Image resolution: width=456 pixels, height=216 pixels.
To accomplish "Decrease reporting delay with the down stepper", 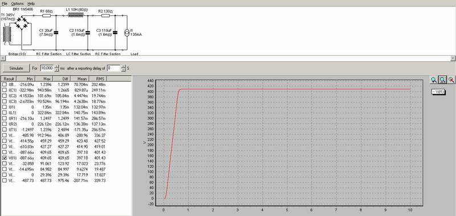I will [123, 70].
